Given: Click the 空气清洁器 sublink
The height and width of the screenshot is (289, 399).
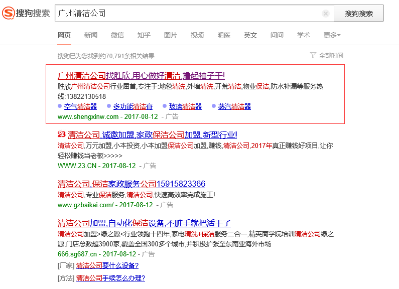Looking at the screenshot, I should click(x=80, y=106).
